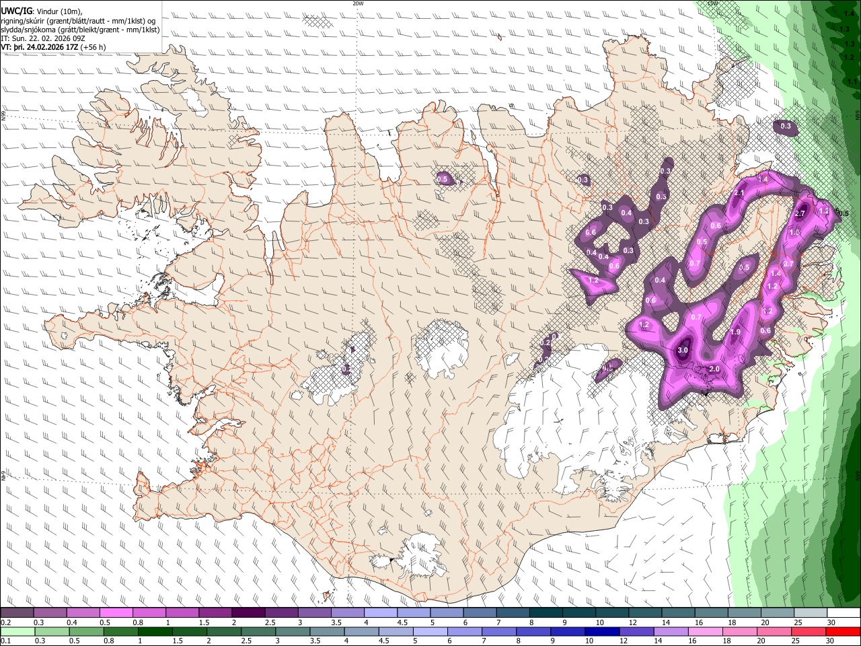The width and height of the screenshot is (861, 646).
Task: Click the 2.1 snowfall value label
Action: [739, 193]
